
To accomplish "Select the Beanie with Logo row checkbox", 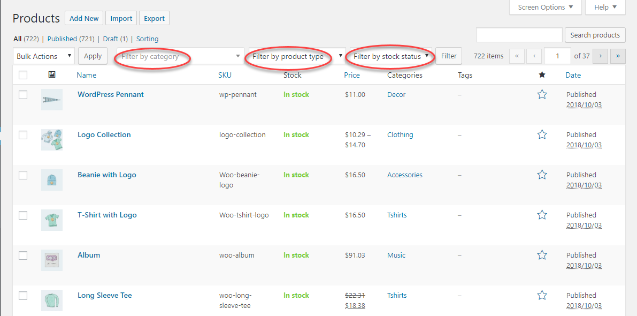I will (x=23, y=175).
